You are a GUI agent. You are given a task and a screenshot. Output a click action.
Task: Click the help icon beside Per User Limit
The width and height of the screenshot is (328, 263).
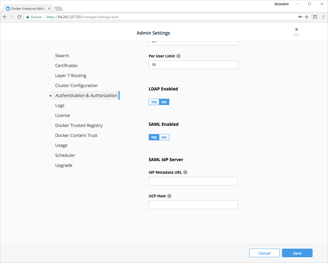pyautogui.click(x=178, y=56)
